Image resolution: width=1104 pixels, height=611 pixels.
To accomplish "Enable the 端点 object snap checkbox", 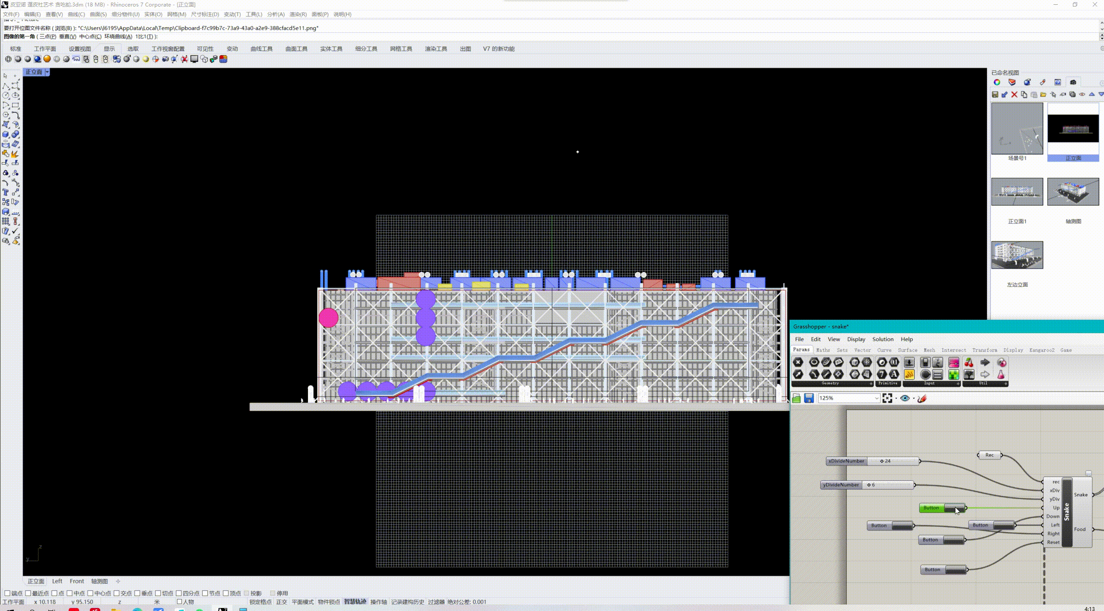I will pos(7,593).
